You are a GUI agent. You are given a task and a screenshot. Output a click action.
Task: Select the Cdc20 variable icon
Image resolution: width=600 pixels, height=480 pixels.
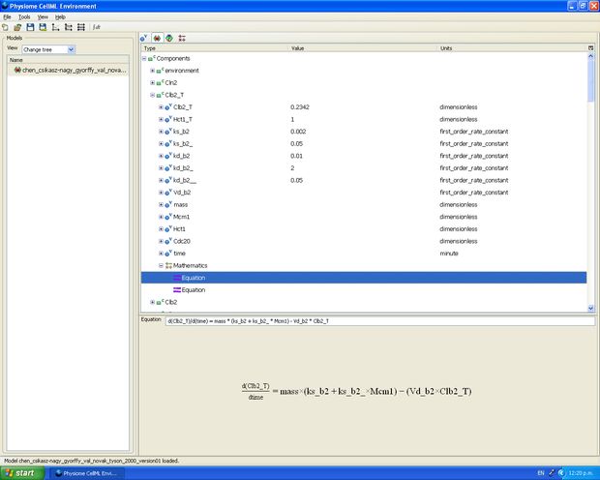(x=168, y=242)
